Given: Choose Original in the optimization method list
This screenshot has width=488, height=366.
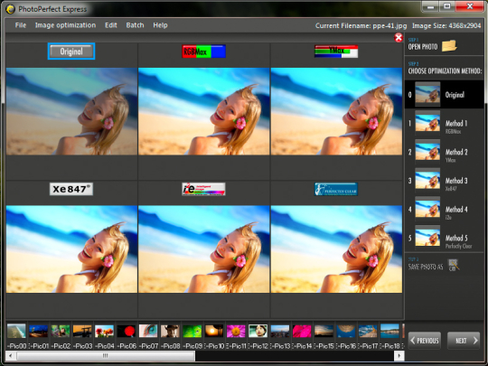Looking at the screenshot, I should pos(444,95).
